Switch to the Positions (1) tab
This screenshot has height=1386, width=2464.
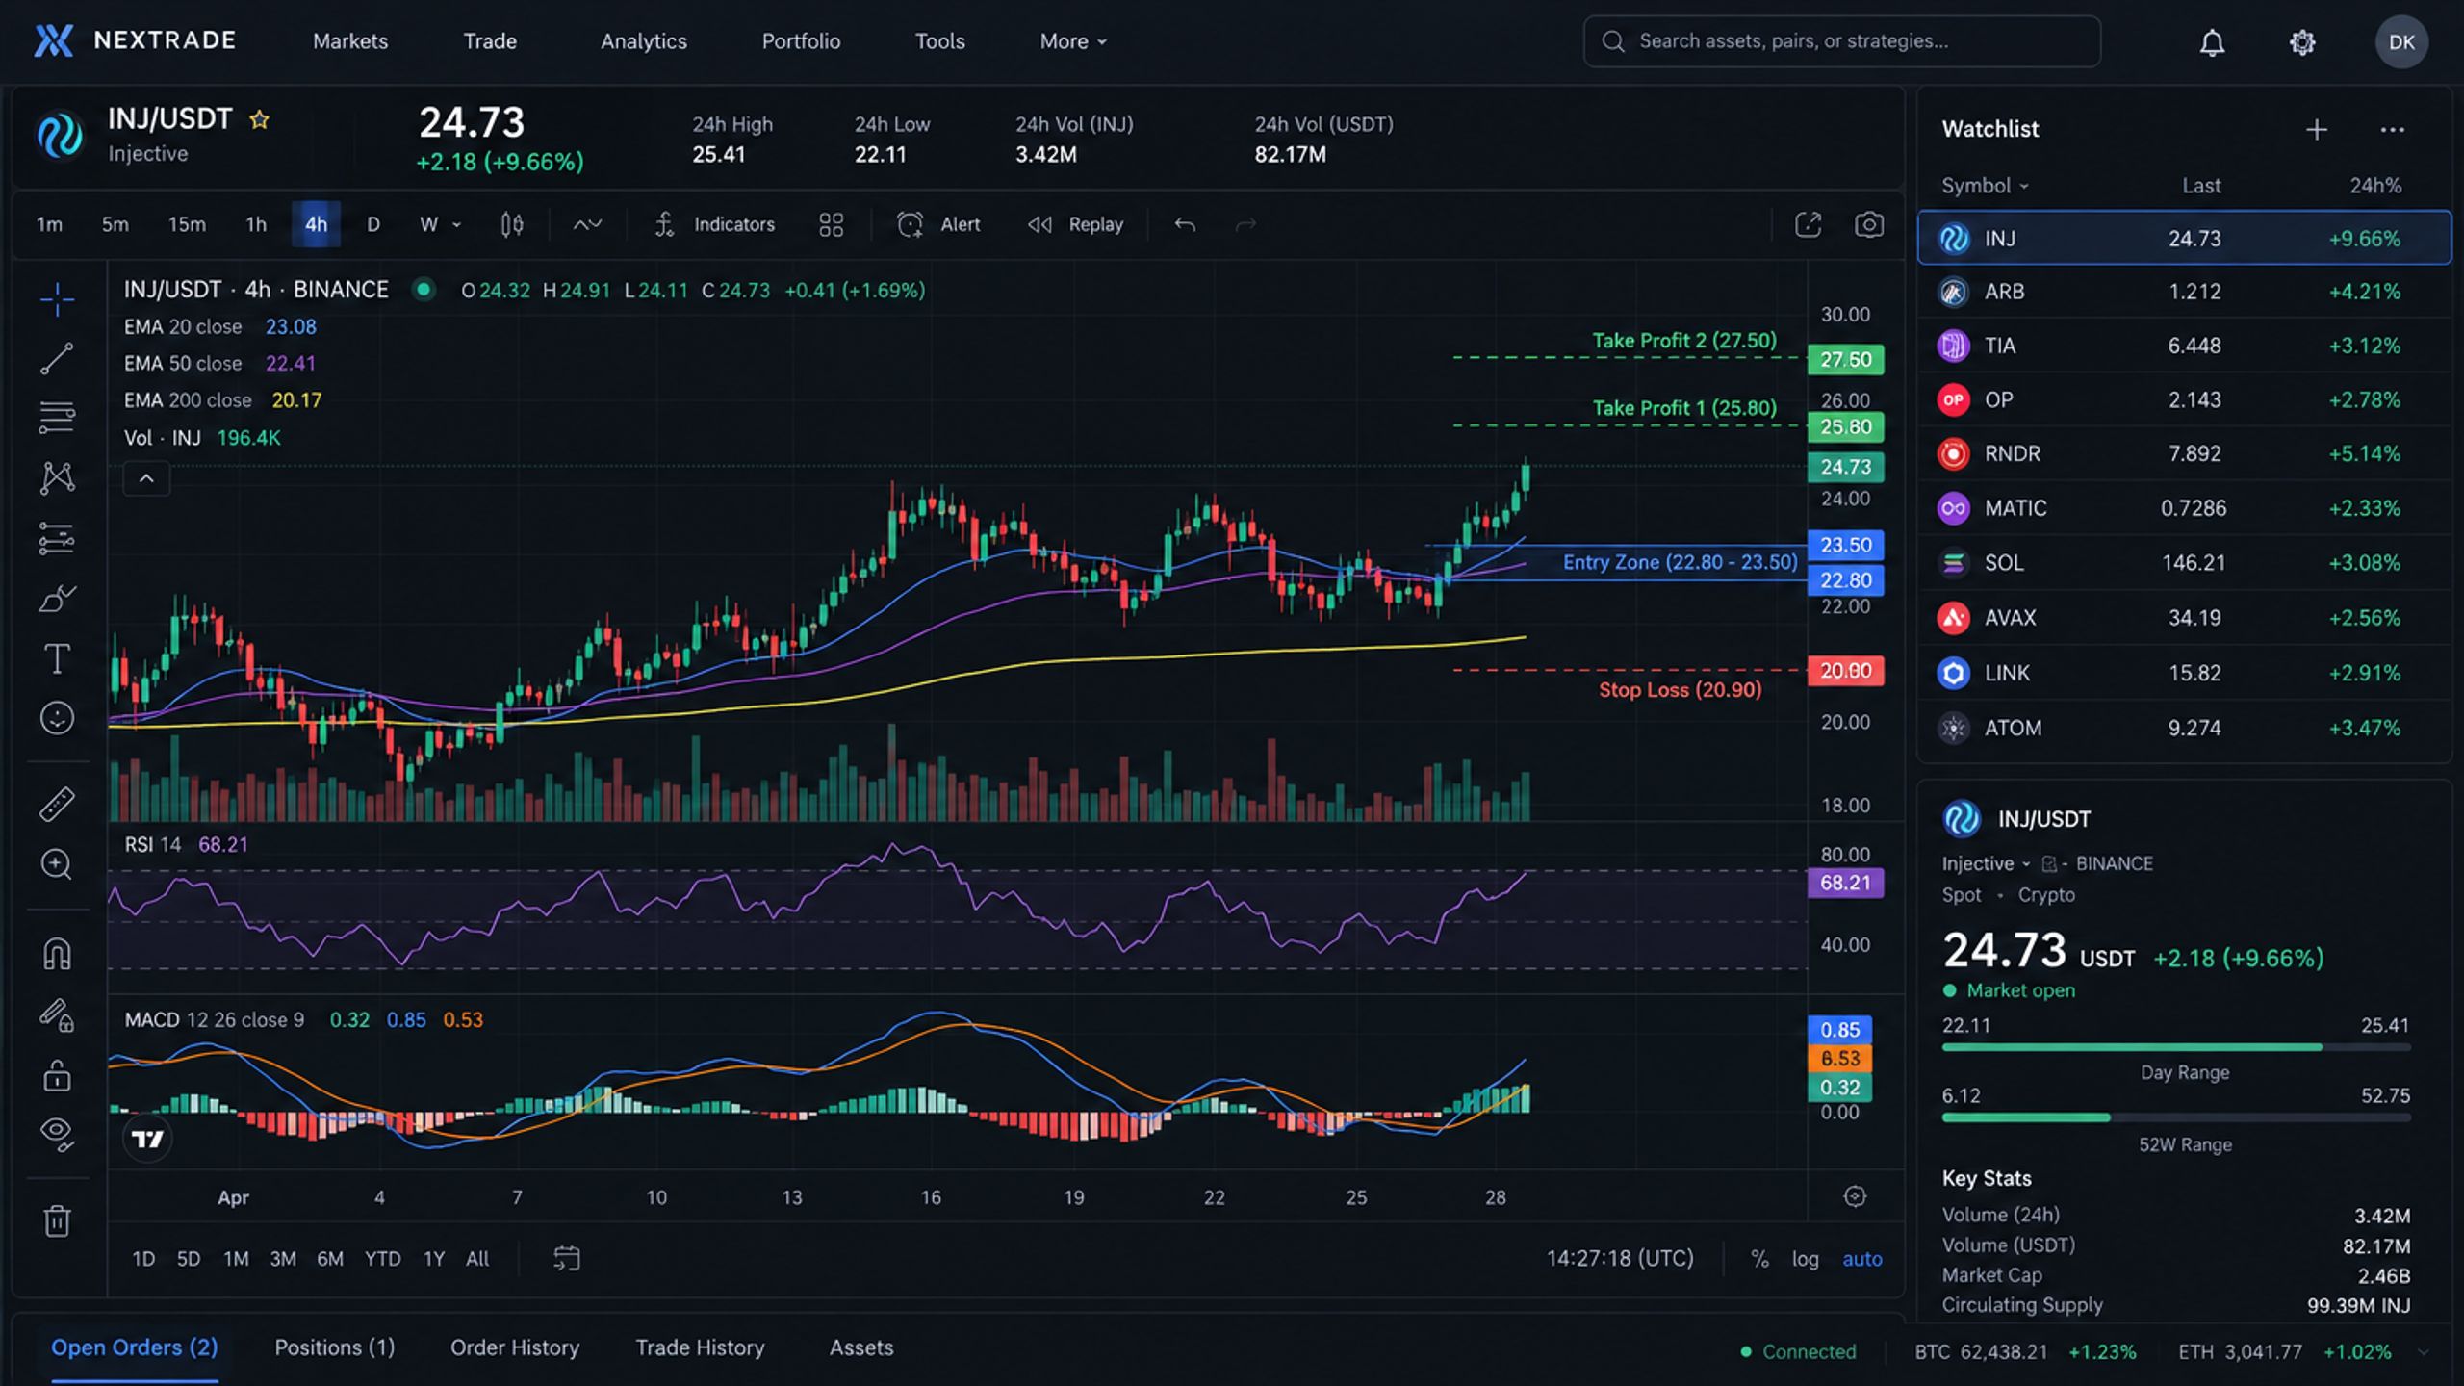(x=335, y=1347)
